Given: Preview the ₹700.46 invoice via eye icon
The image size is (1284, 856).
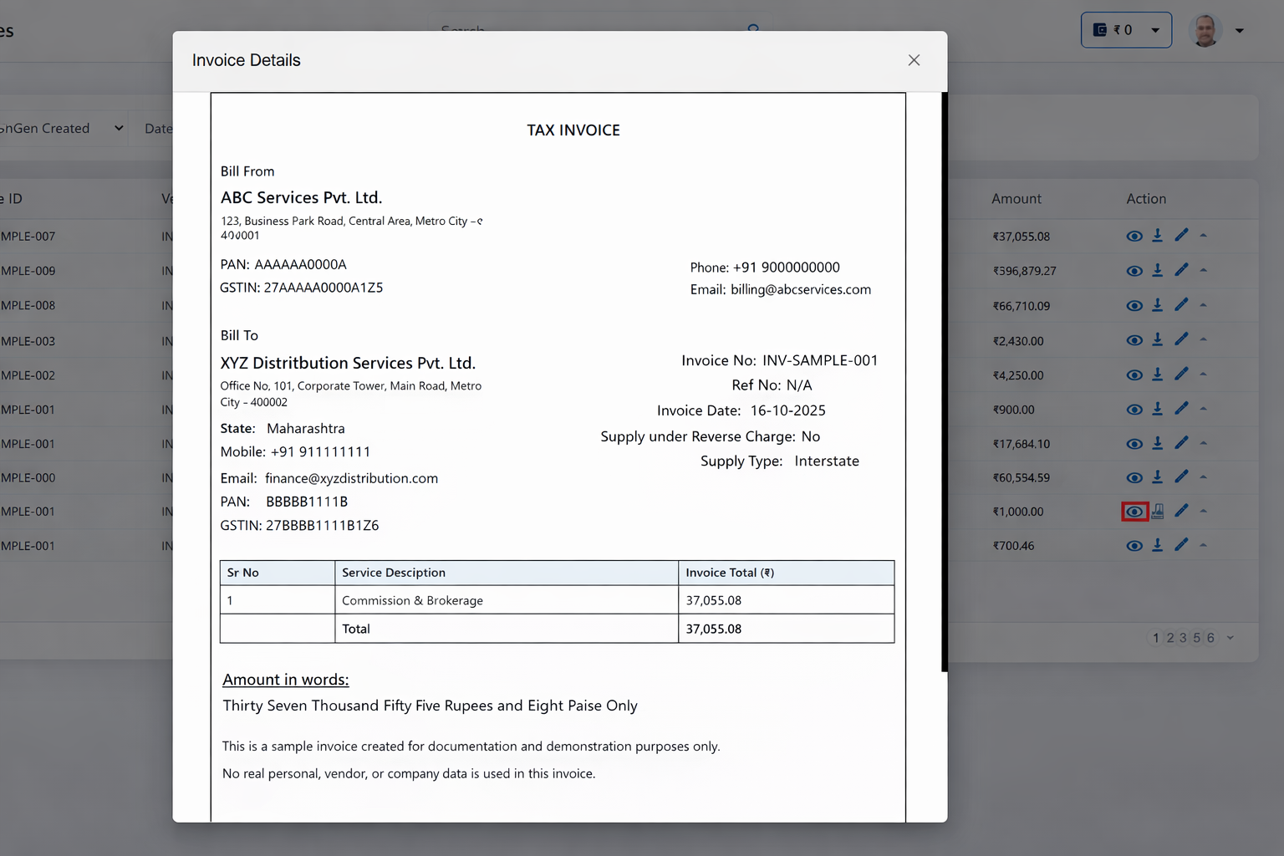Looking at the screenshot, I should click(x=1134, y=546).
